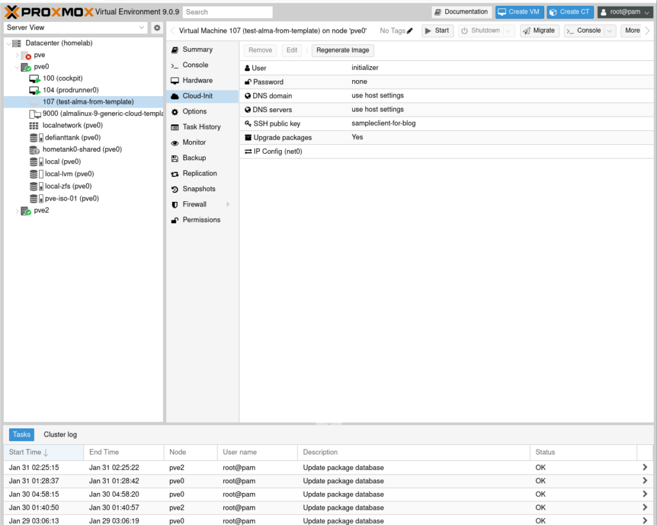
Task: Click the search field in the header
Action: 228,12
